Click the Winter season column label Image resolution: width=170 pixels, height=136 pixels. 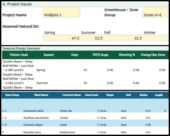point(150,32)
